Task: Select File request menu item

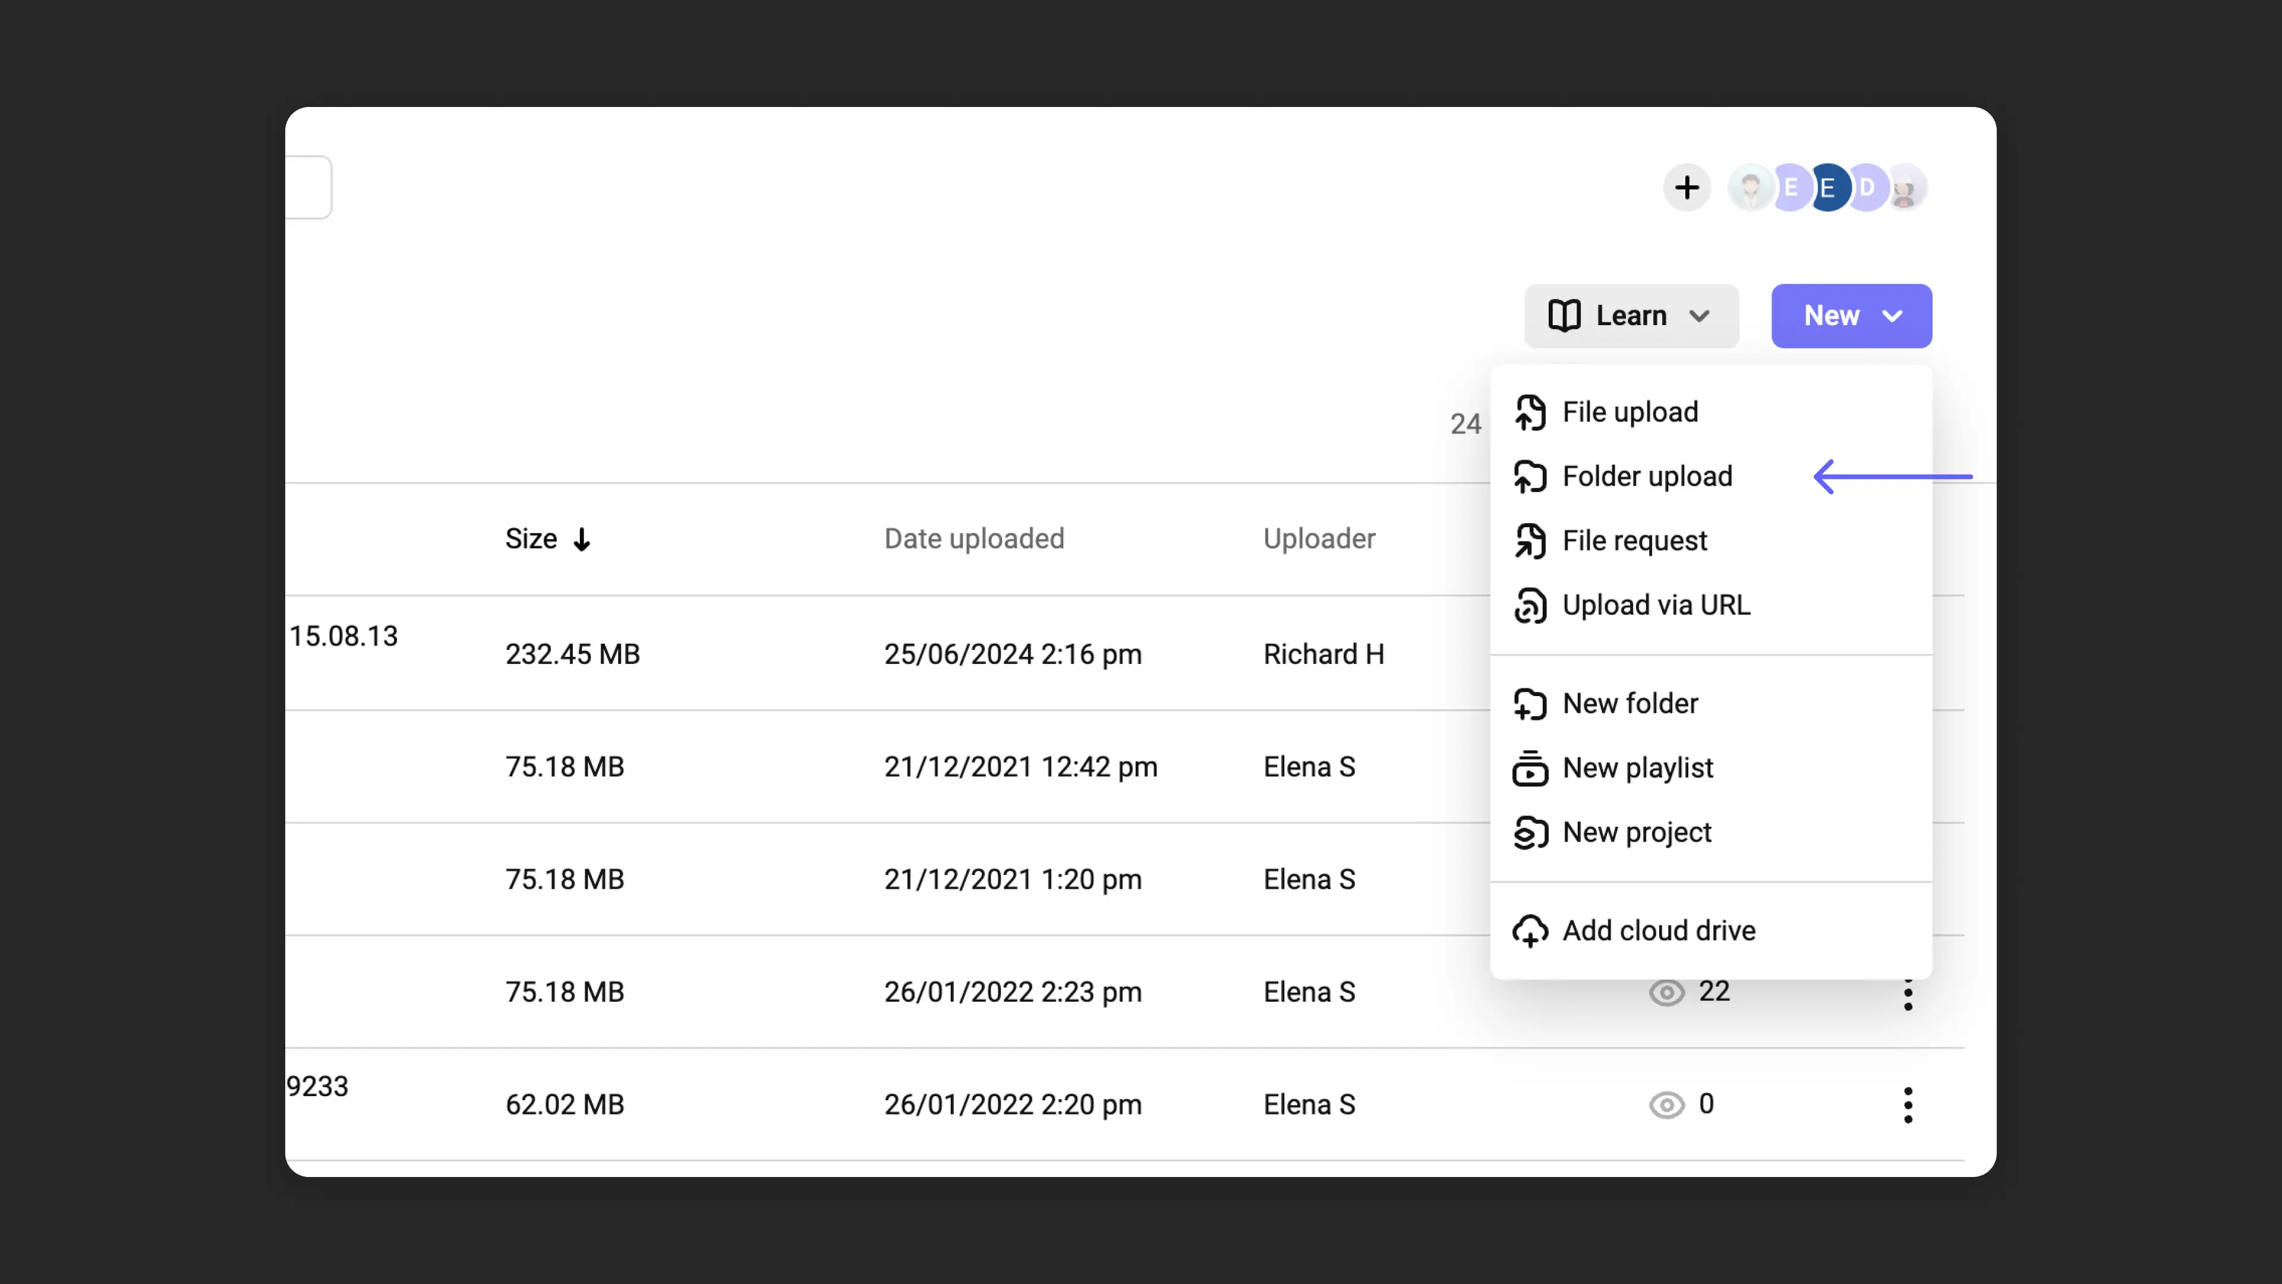Action: 1711,542
